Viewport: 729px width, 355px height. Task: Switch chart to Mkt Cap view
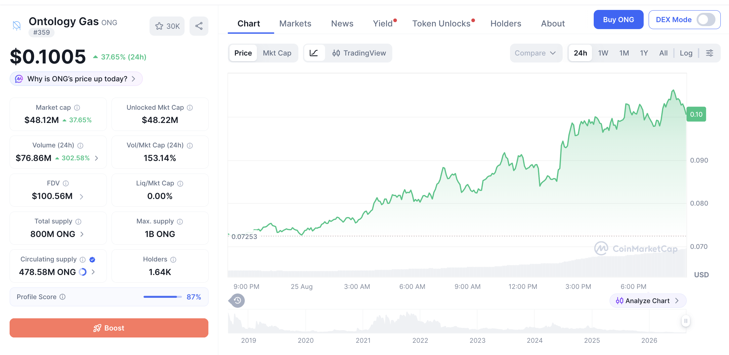(277, 53)
